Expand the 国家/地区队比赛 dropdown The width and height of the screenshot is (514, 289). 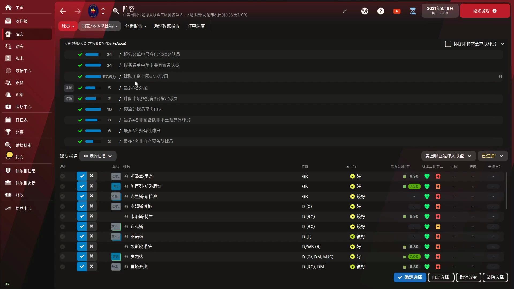tap(100, 26)
